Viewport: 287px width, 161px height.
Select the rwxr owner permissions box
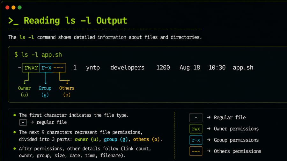coord(31,68)
